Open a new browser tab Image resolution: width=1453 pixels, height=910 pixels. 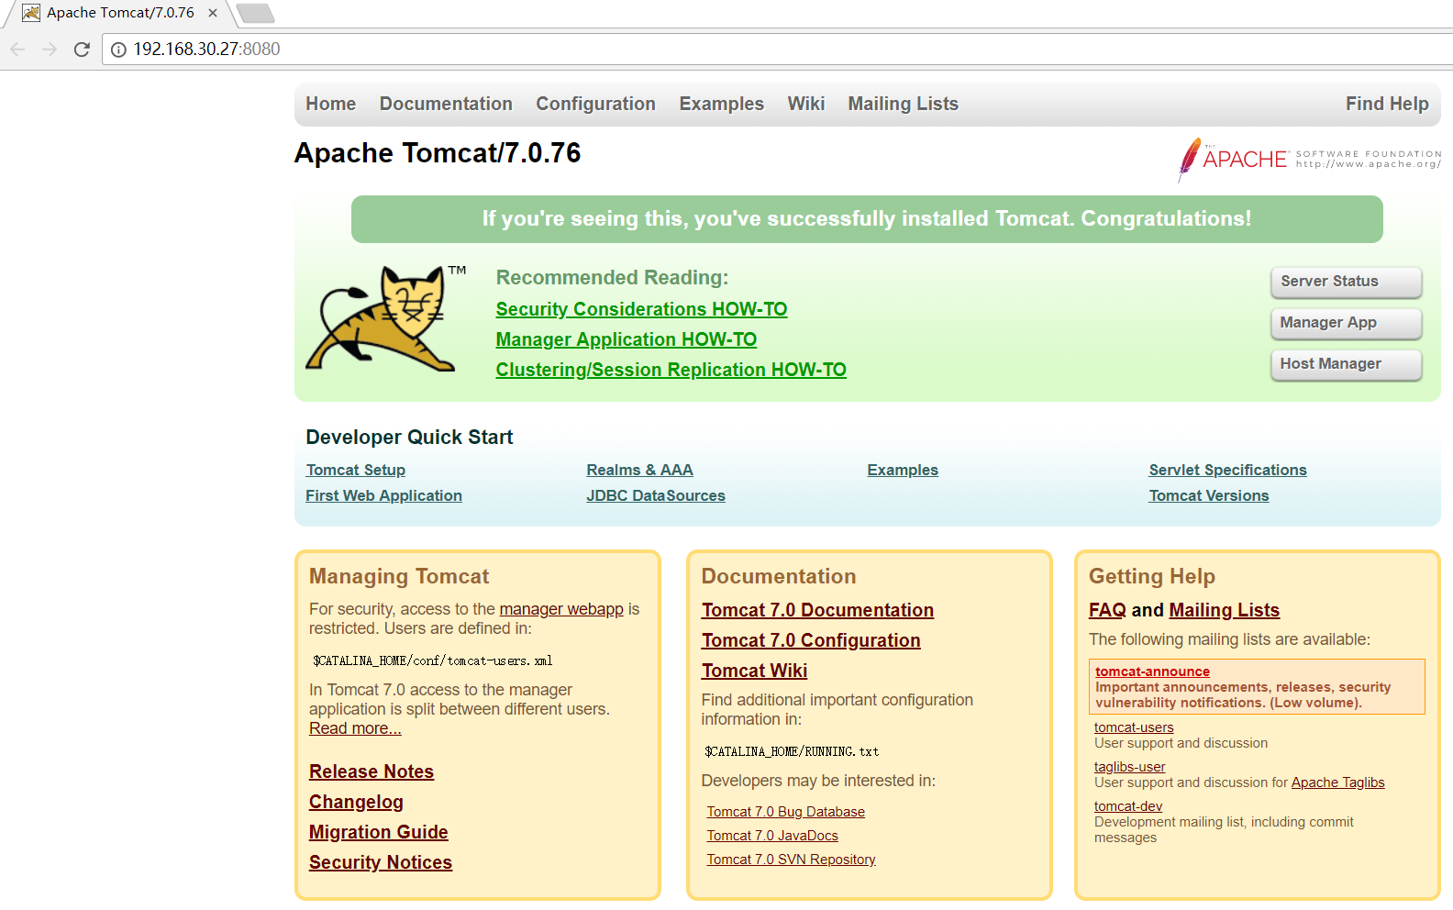pos(255,13)
